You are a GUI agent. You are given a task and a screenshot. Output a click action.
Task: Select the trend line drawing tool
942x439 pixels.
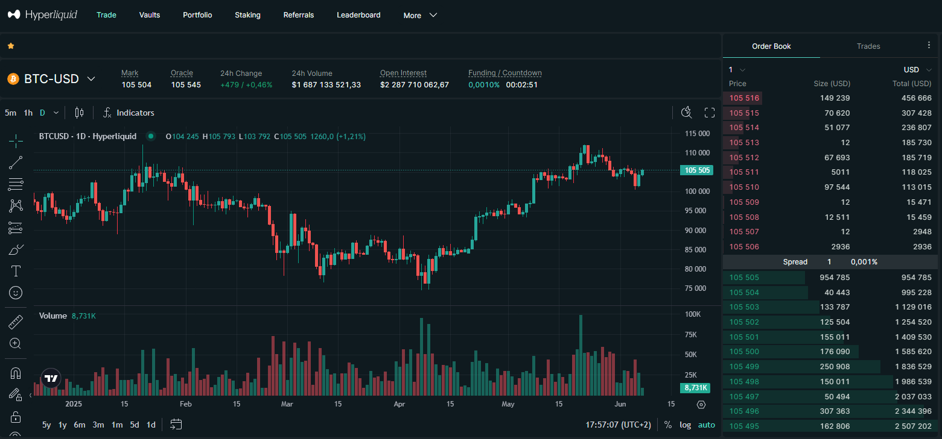click(x=16, y=163)
